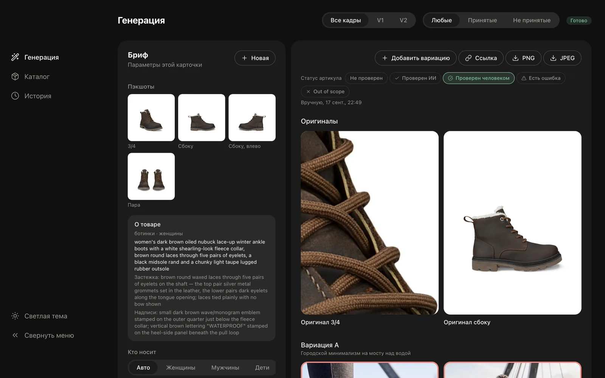Image resolution: width=605 pixels, height=378 pixels.
Task: Click the 'Городской минимализм на мосту над водой' subtitle
Action: (x=356, y=353)
